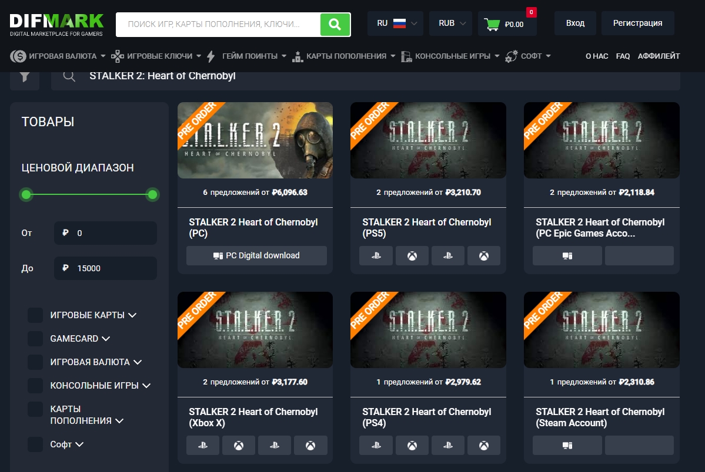Open the ИГРОВЫЕ КЛЮЧИ menu
705x472 pixels.
[159, 56]
